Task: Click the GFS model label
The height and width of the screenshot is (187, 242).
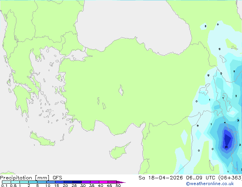Action: (57, 177)
